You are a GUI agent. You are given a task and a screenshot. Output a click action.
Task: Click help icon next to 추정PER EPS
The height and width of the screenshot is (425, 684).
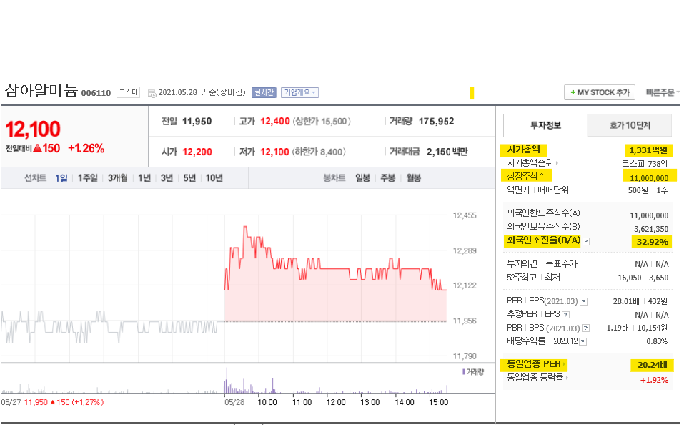pos(566,315)
